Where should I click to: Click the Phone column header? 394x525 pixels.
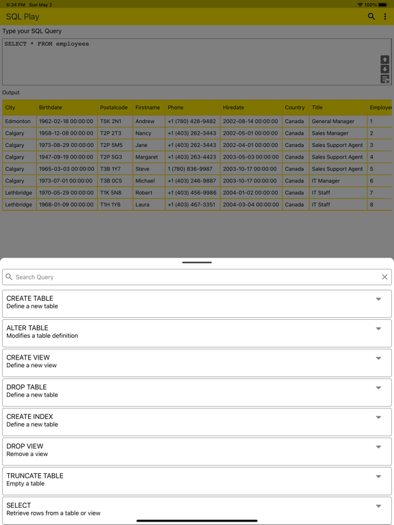(x=193, y=107)
